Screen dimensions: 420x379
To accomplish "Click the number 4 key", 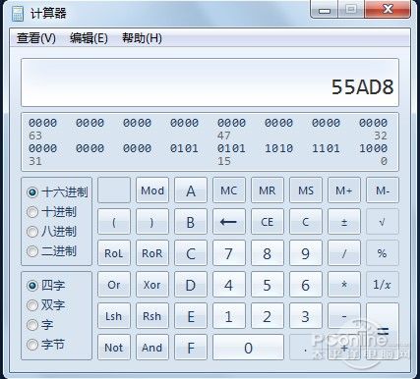I will tap(229, 285).
